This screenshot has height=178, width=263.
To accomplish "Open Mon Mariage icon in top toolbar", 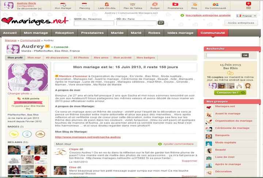I will click(63, 4).
